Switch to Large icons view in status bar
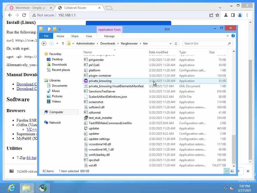Image resolution: width=257 pixels, height=193 pixels. tap(232, 171)
